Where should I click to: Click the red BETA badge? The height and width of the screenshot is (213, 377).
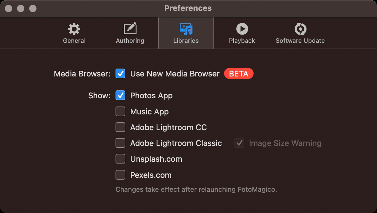click(x=239, y=73)
